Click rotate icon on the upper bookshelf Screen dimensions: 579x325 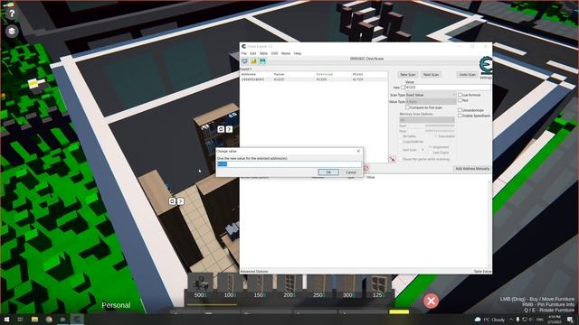[x=221, y=129]
